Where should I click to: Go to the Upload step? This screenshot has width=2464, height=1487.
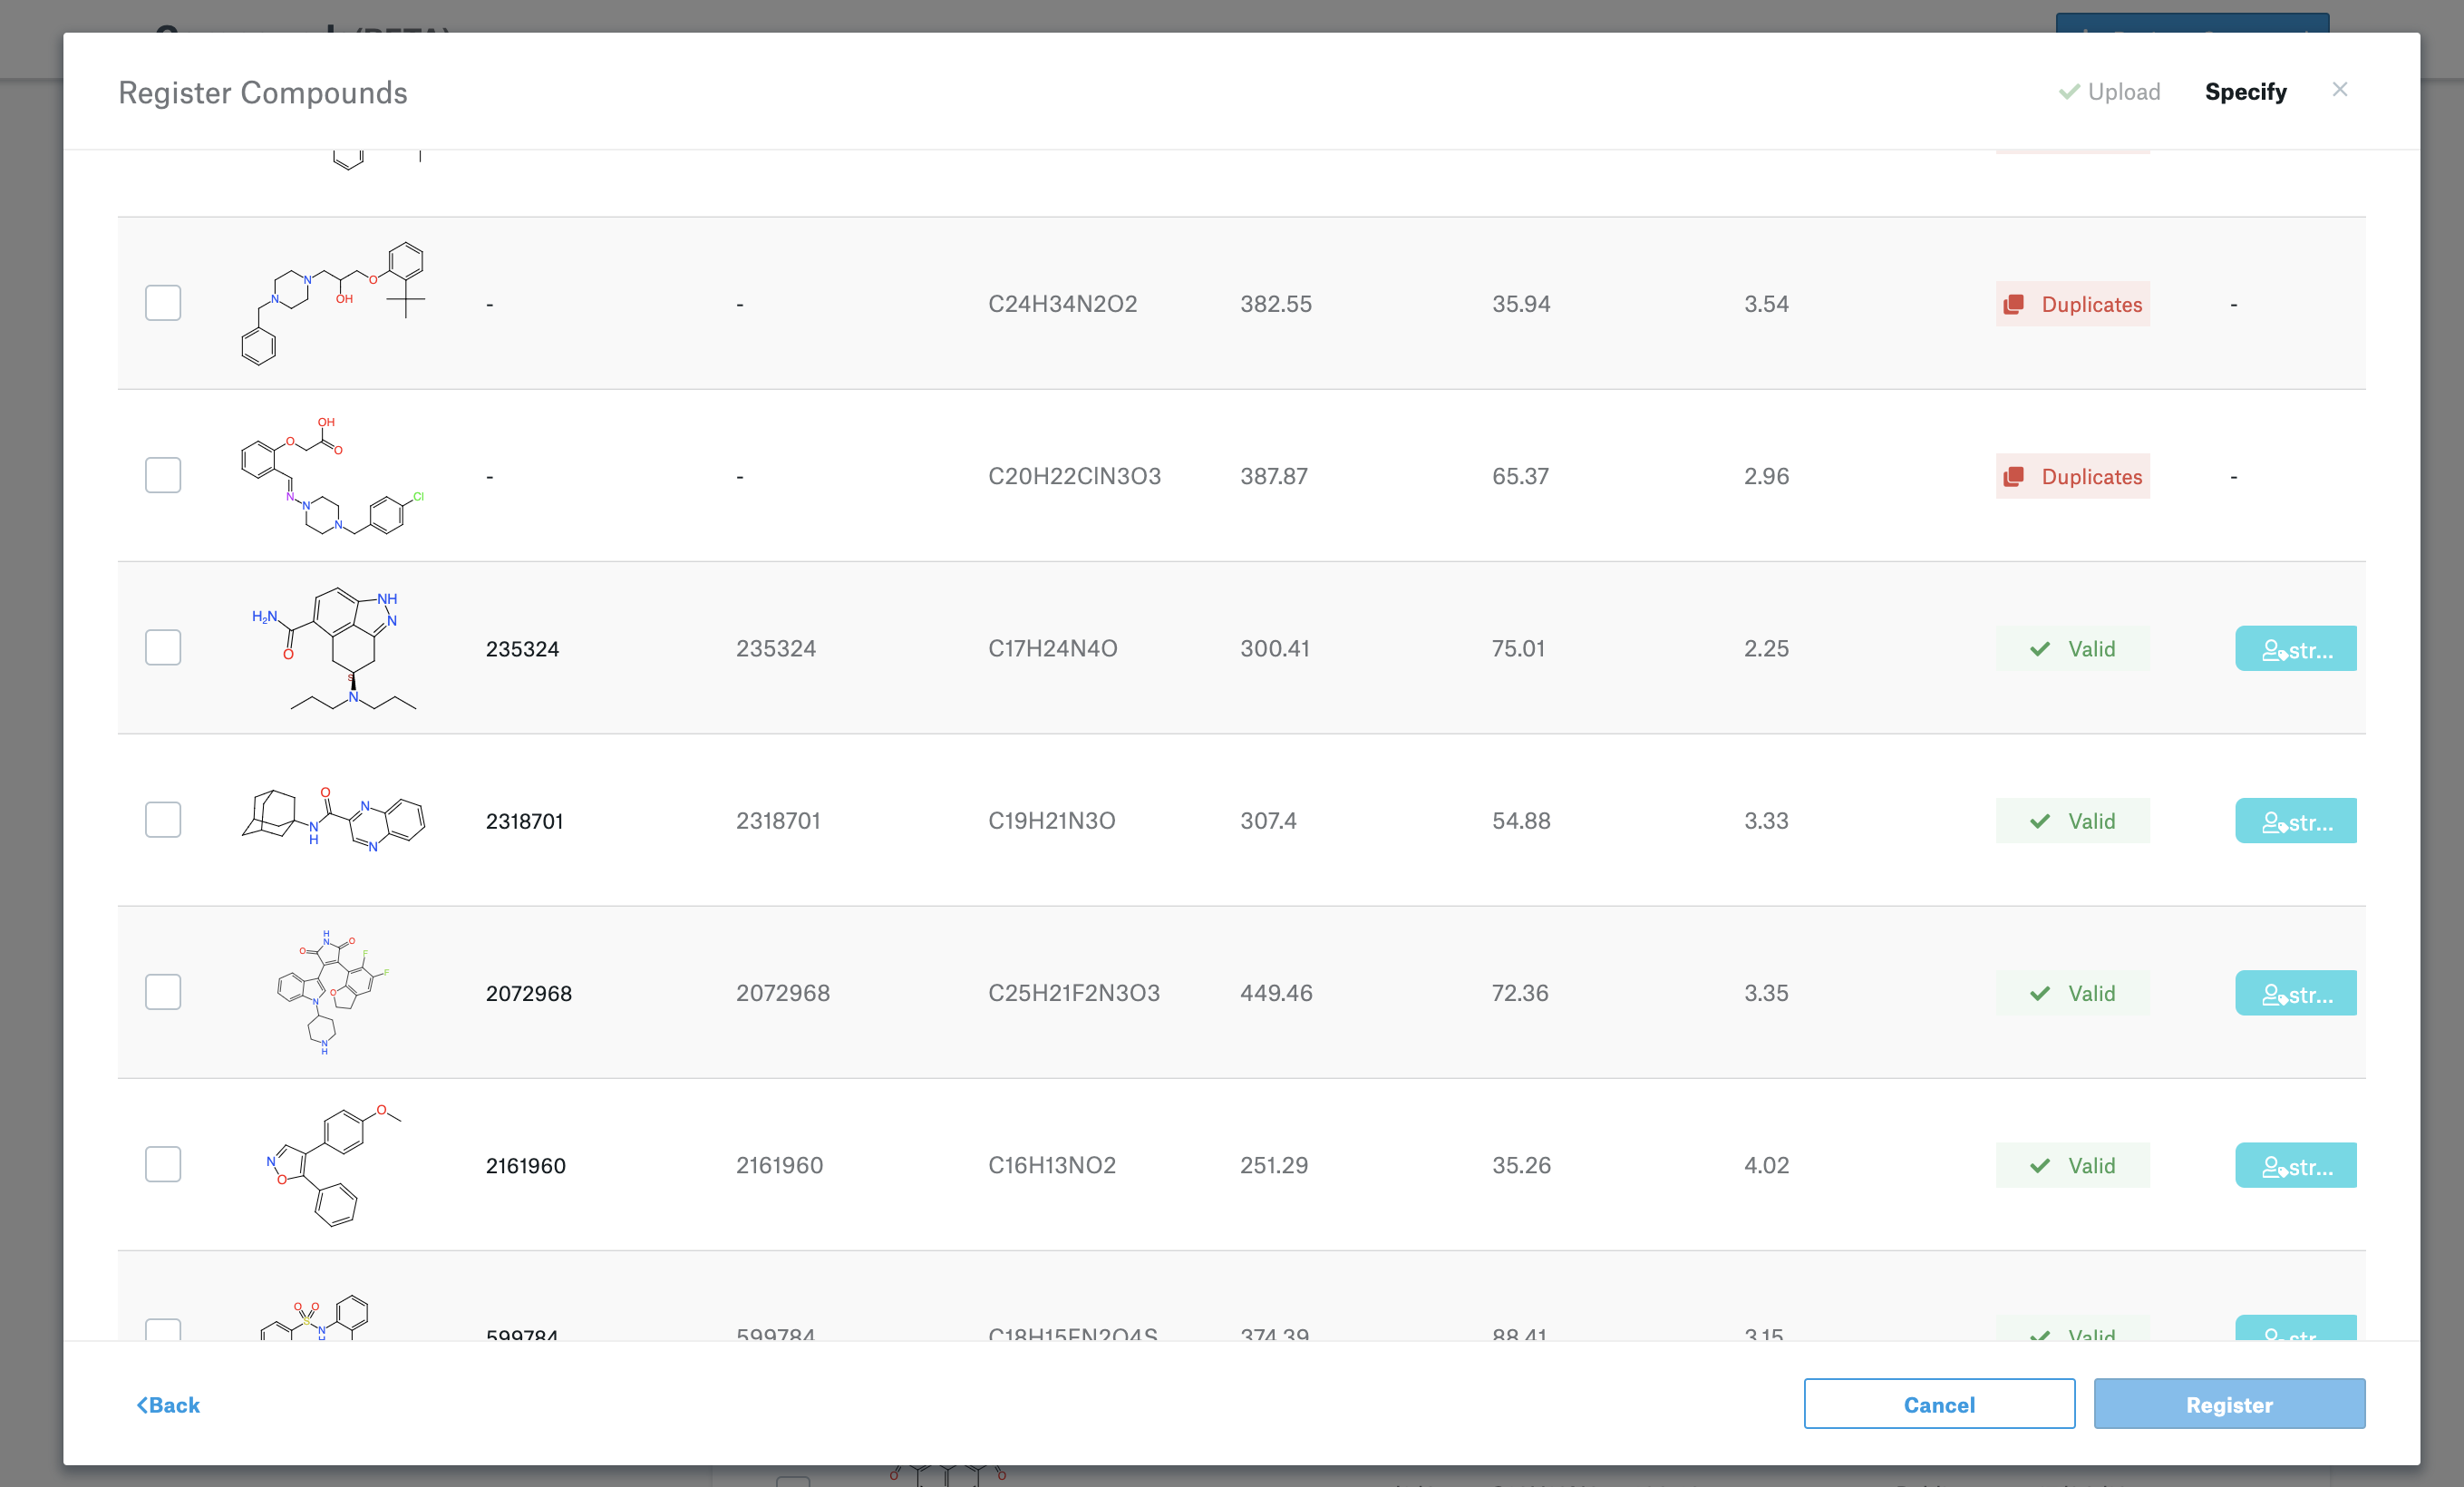(2110, 92)
